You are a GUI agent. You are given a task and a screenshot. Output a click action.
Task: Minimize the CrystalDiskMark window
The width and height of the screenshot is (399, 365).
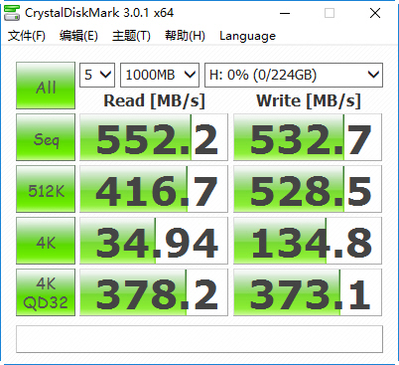(x=285, y=13)
